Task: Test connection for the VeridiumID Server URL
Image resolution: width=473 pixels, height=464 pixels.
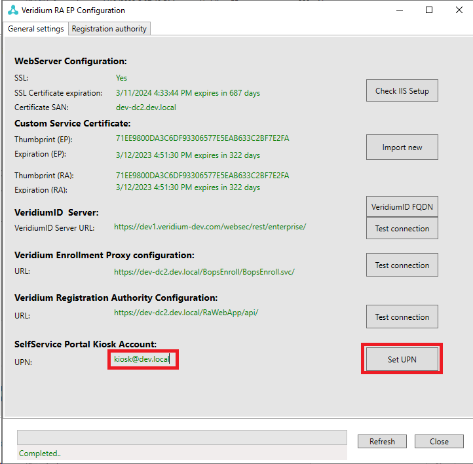Action: (x=402, y=229)
